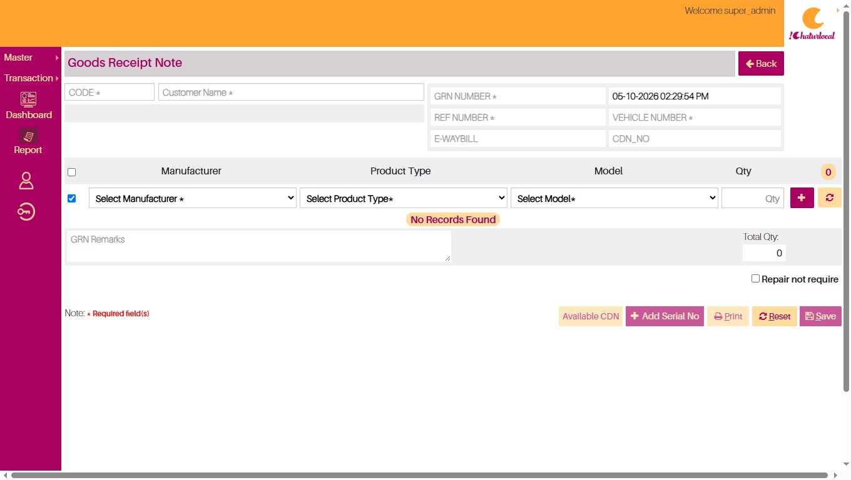
Task: Click the user profile icon in sidebar
Action: click(26, 181)
